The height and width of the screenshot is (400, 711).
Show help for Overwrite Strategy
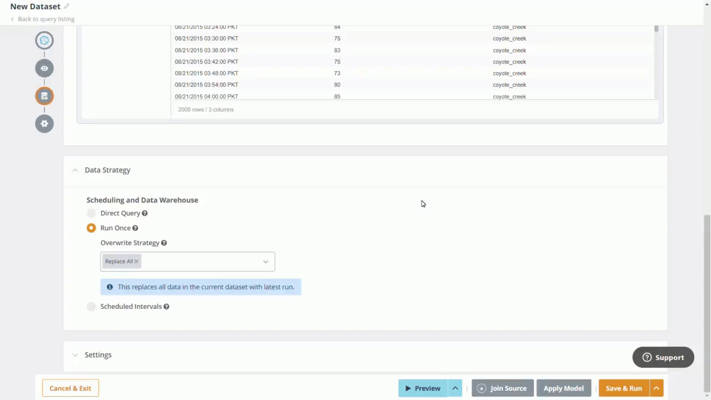click(x=164, y=243)
